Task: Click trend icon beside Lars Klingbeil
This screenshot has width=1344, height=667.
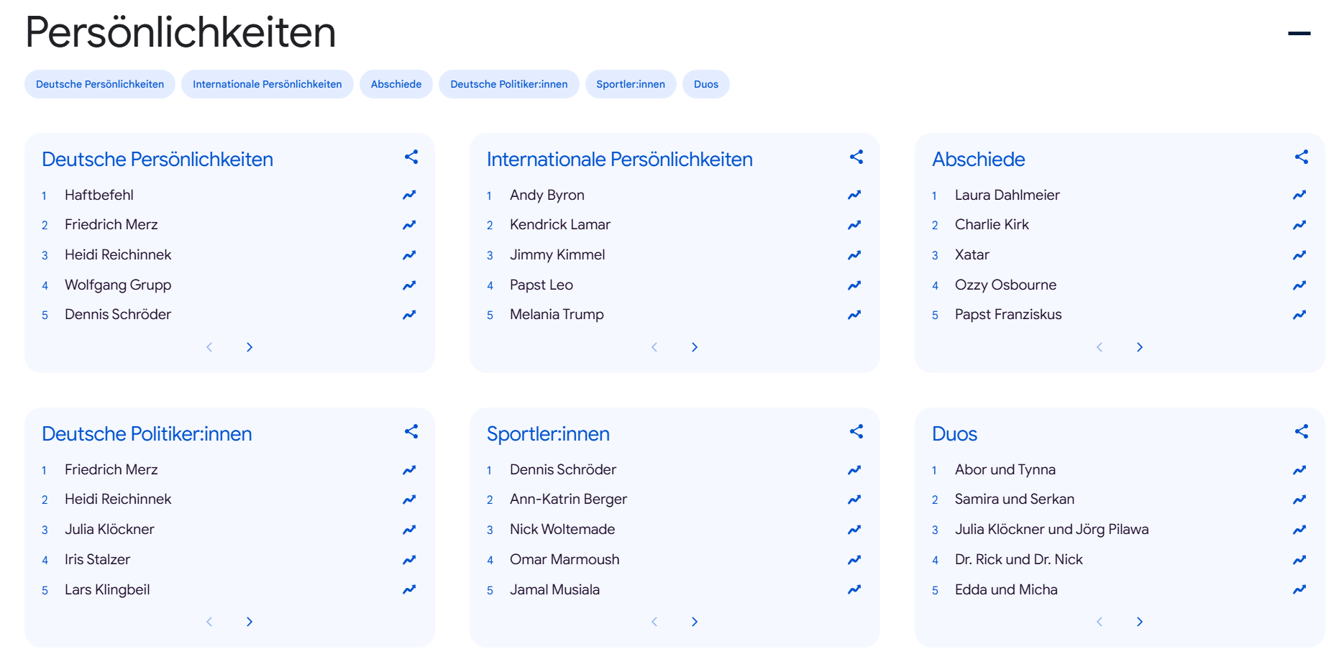Action: click(409, 589)
